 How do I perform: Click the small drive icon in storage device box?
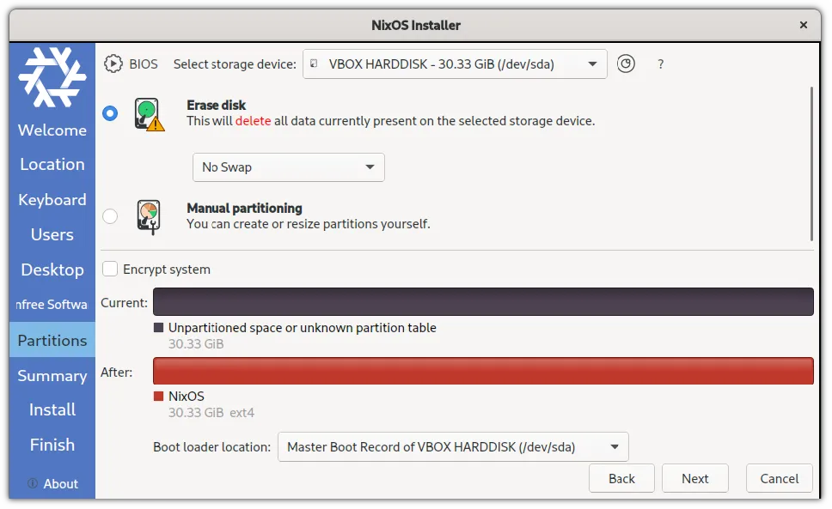pyautogui.click(x=315, y=64)
